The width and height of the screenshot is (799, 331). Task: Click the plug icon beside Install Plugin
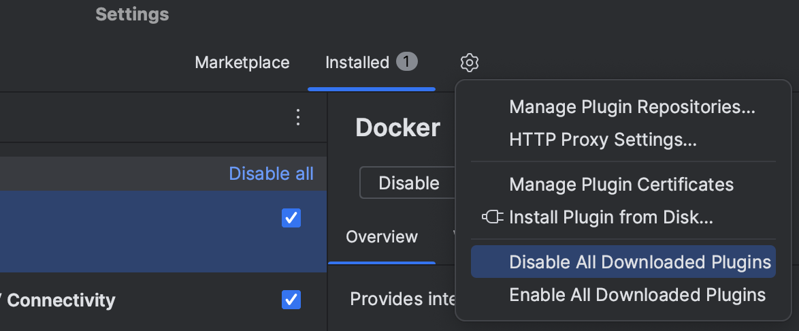tap(493, 218)
